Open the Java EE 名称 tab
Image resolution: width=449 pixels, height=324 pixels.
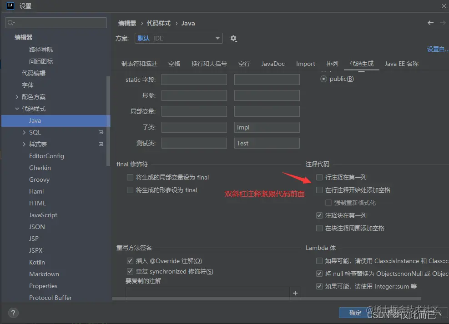[402, 64]
